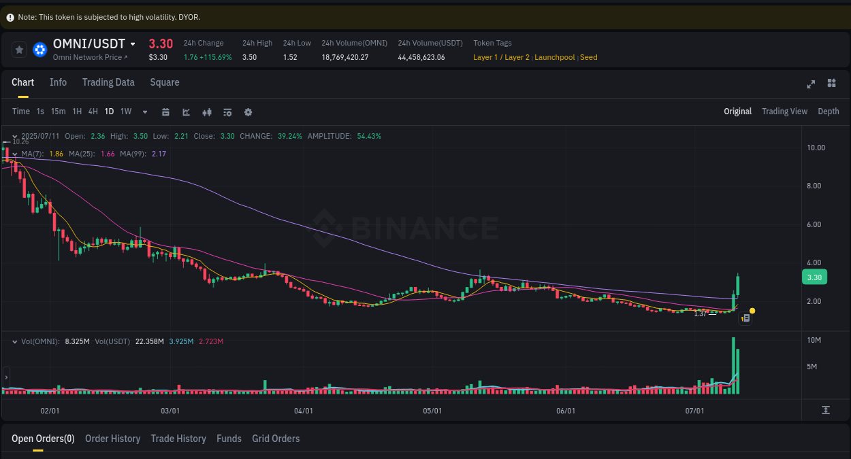Viewport: 851px width, 459px height.
Task: Select the 1W timeframe
Action: tap(125, 112)
